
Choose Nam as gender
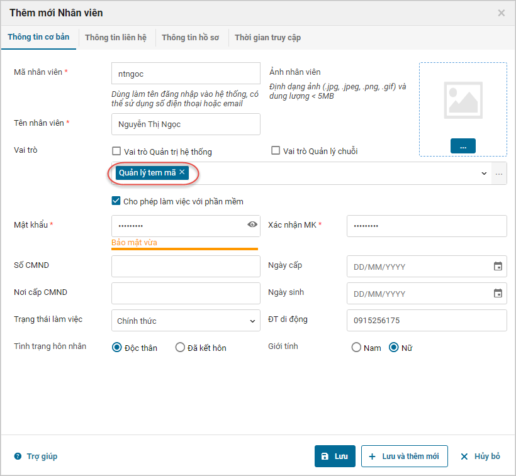[x=356, y=348]
